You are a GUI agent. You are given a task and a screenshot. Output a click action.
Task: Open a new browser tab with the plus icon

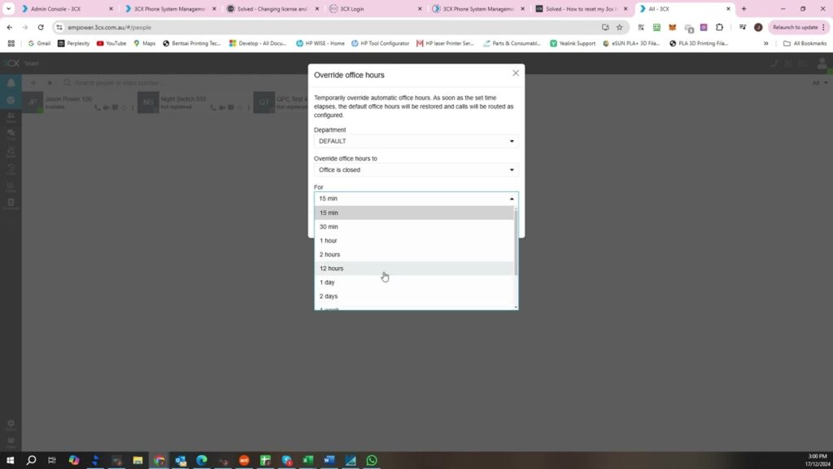click(744, 9)
